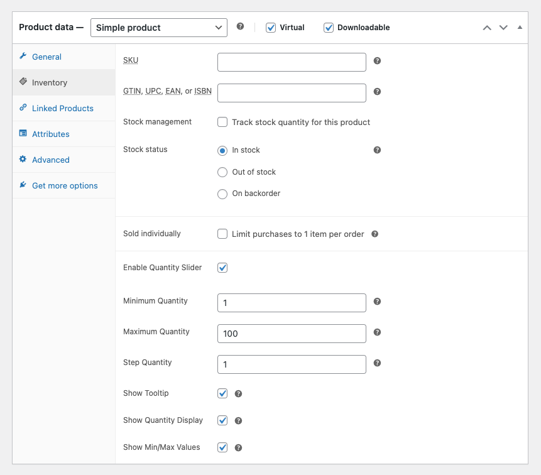Enable Track stock quantity for this product
Viewport: 541px width, 475px height.
point(222,122)
